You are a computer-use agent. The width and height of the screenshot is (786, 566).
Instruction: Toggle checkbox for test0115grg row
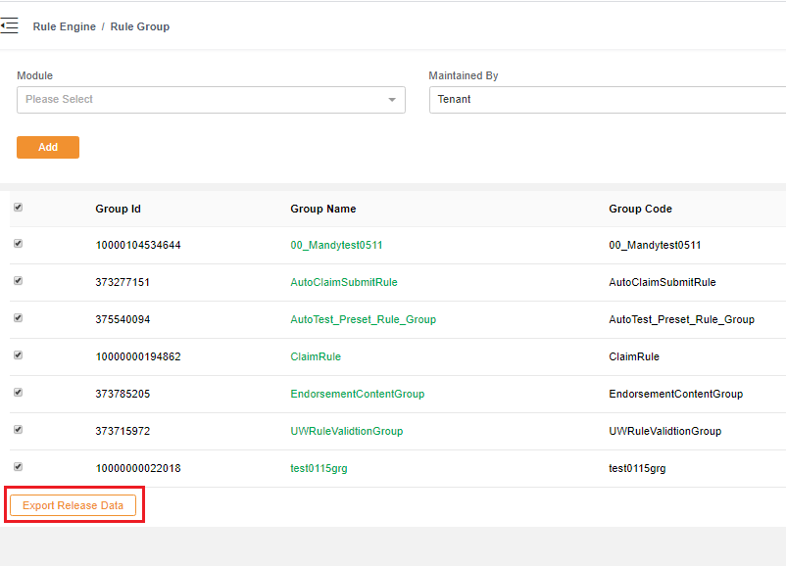click(18, 467)
